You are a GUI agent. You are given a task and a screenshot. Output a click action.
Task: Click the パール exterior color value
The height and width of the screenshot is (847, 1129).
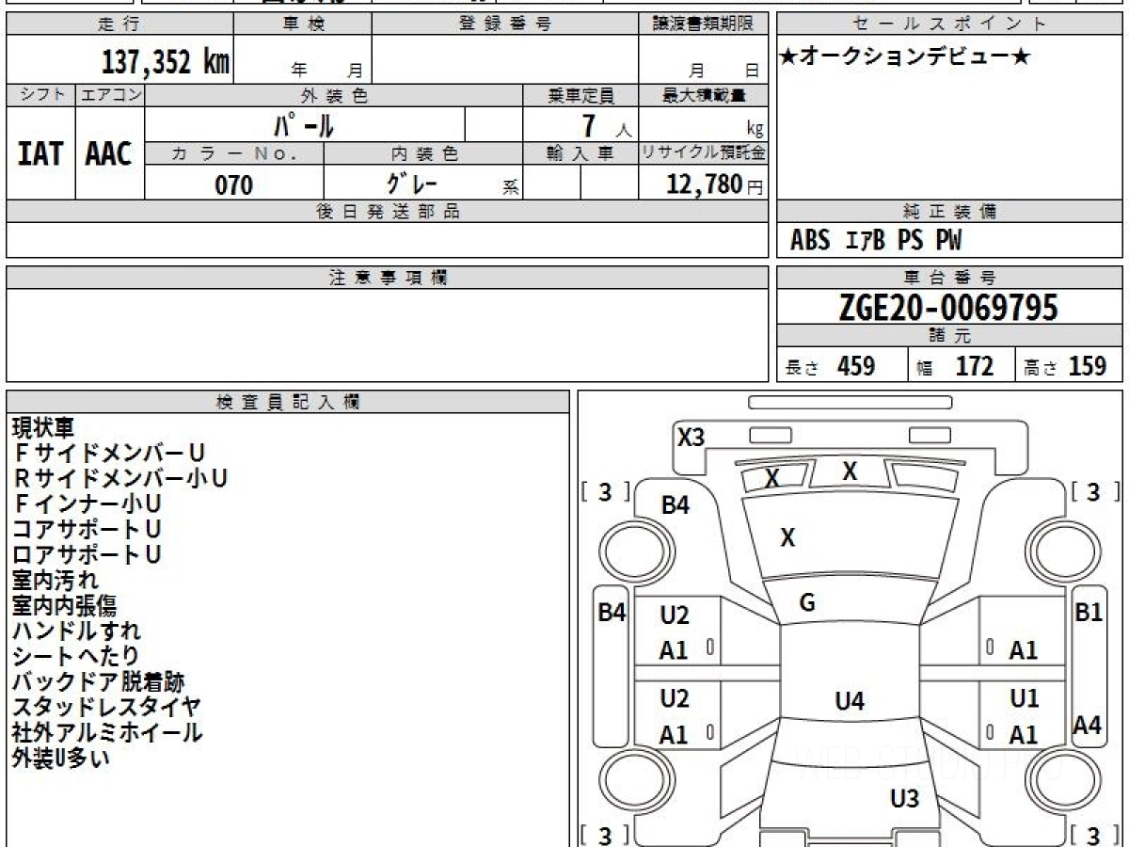pos(304,124)
